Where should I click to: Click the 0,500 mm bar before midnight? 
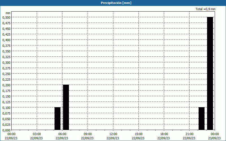click(210, 73)
